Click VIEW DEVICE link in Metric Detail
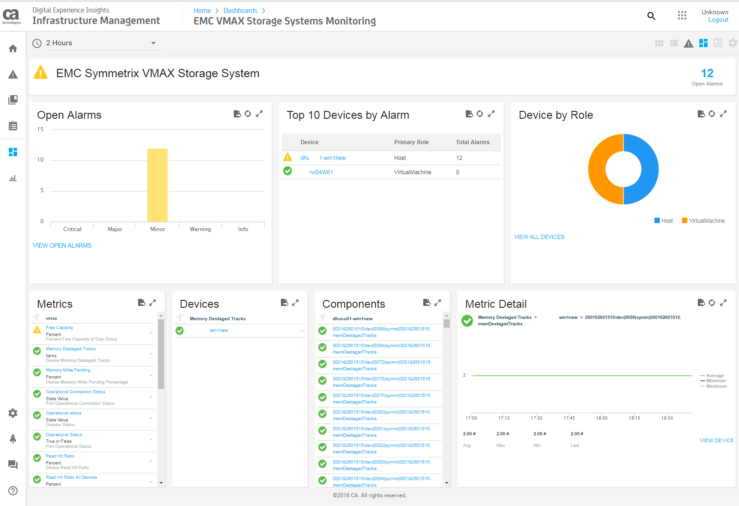 point(716,440)
